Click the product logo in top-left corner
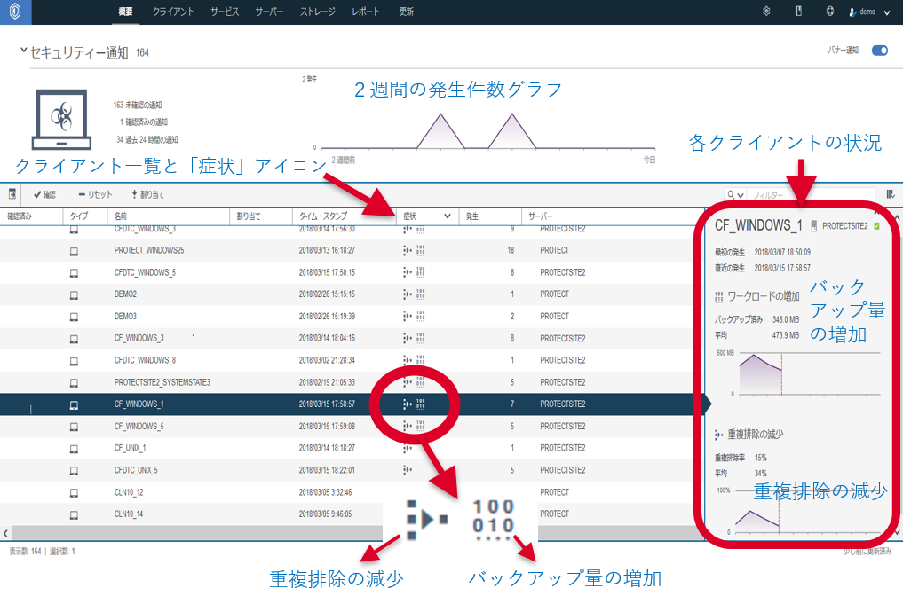 15,12
